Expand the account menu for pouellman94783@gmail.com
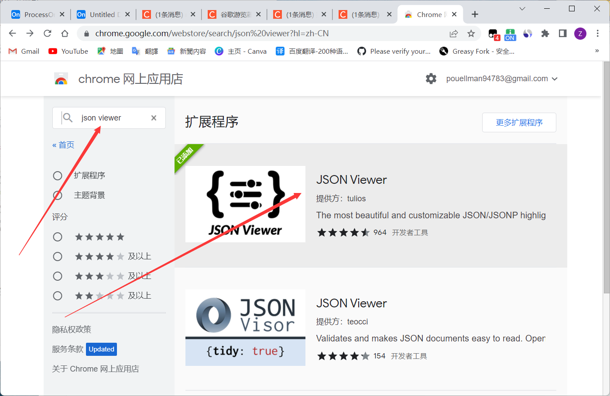The image size is (610, 396). coord(555,79)
